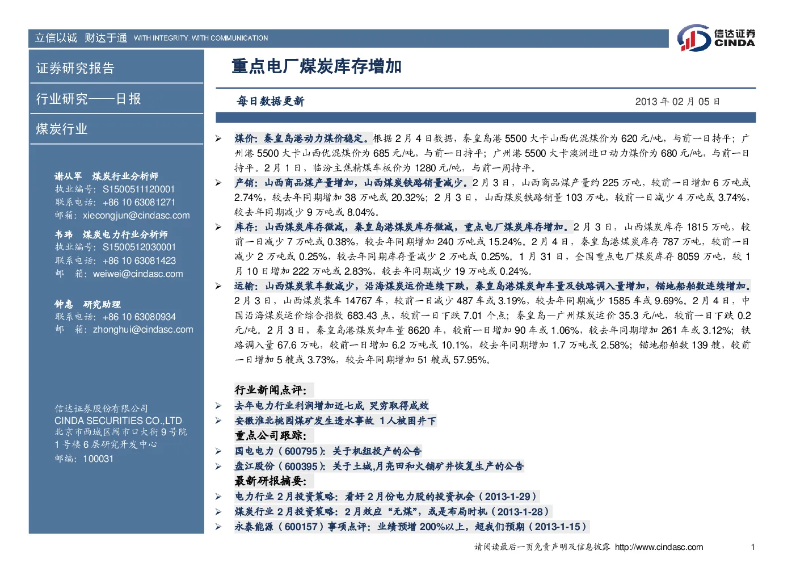Click news item 安徽淮北桃园煤矿发生透水事故
The height and width of the screenshot is (563, 796).
pos(335,421)
